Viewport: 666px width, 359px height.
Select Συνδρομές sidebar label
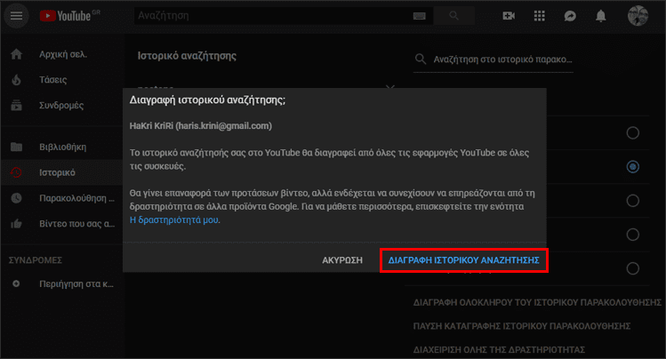[61, 105]
